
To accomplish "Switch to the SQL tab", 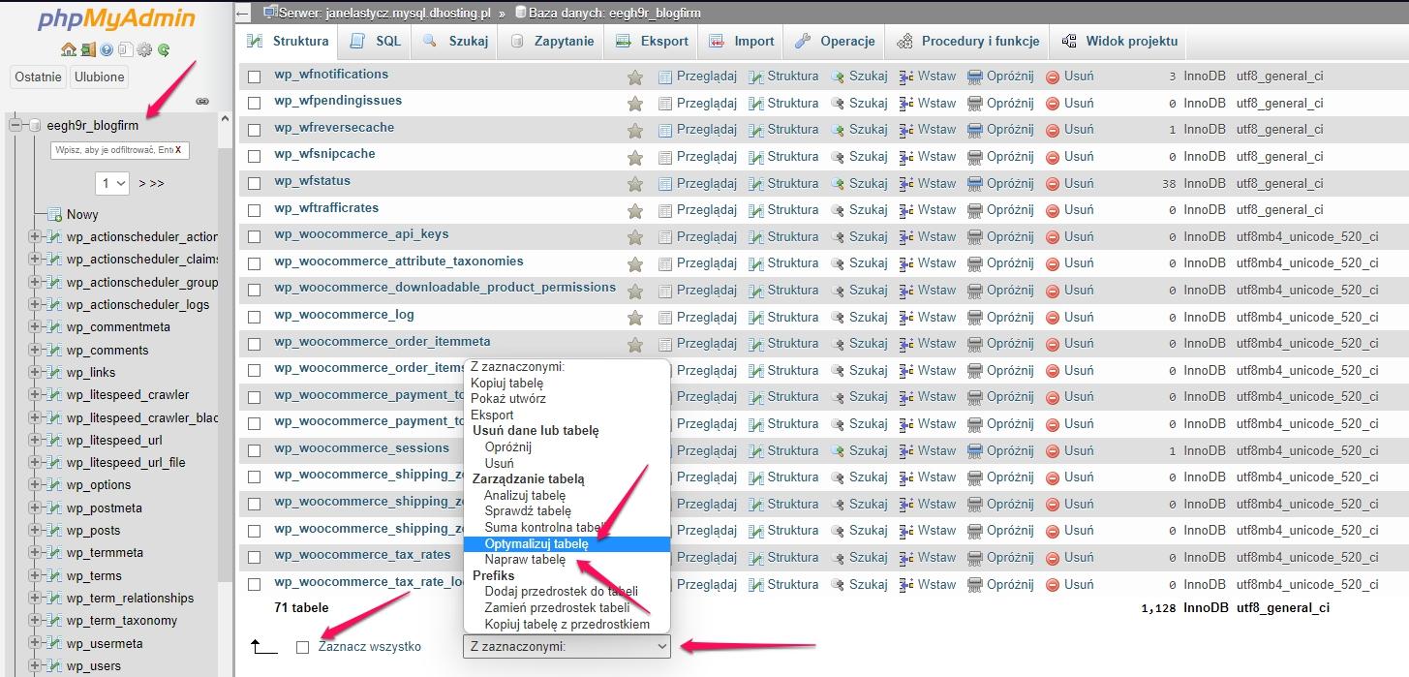I will point(375,42).
